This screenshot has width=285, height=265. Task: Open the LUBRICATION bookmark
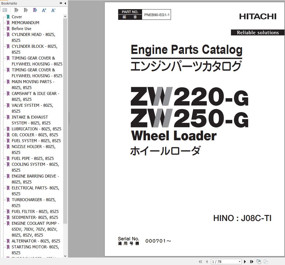(x=36, y=129)
